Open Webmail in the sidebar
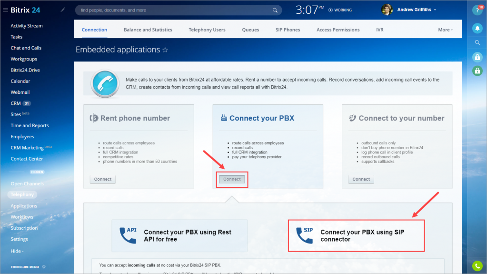This screenshot has height=274, width=487. tap(20, 92)
